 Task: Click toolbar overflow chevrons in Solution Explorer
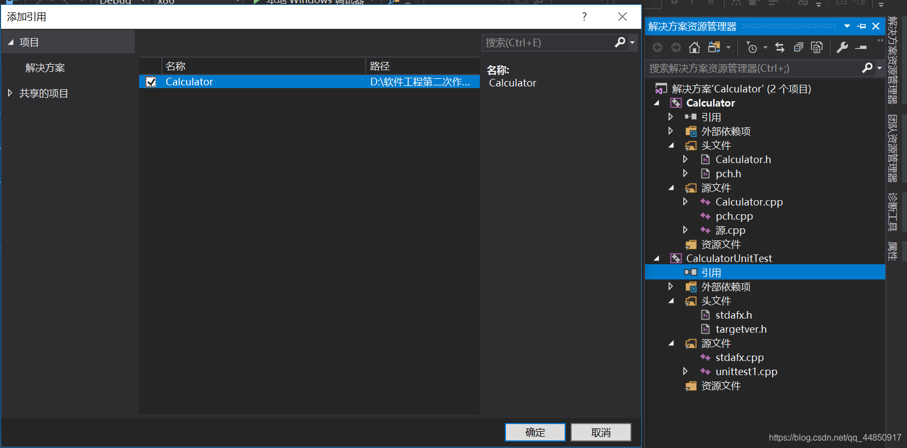880,41
